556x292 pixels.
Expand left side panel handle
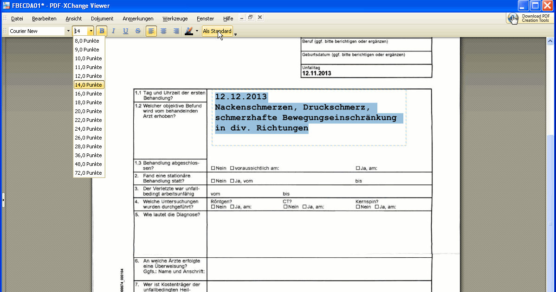click(3, 200)
